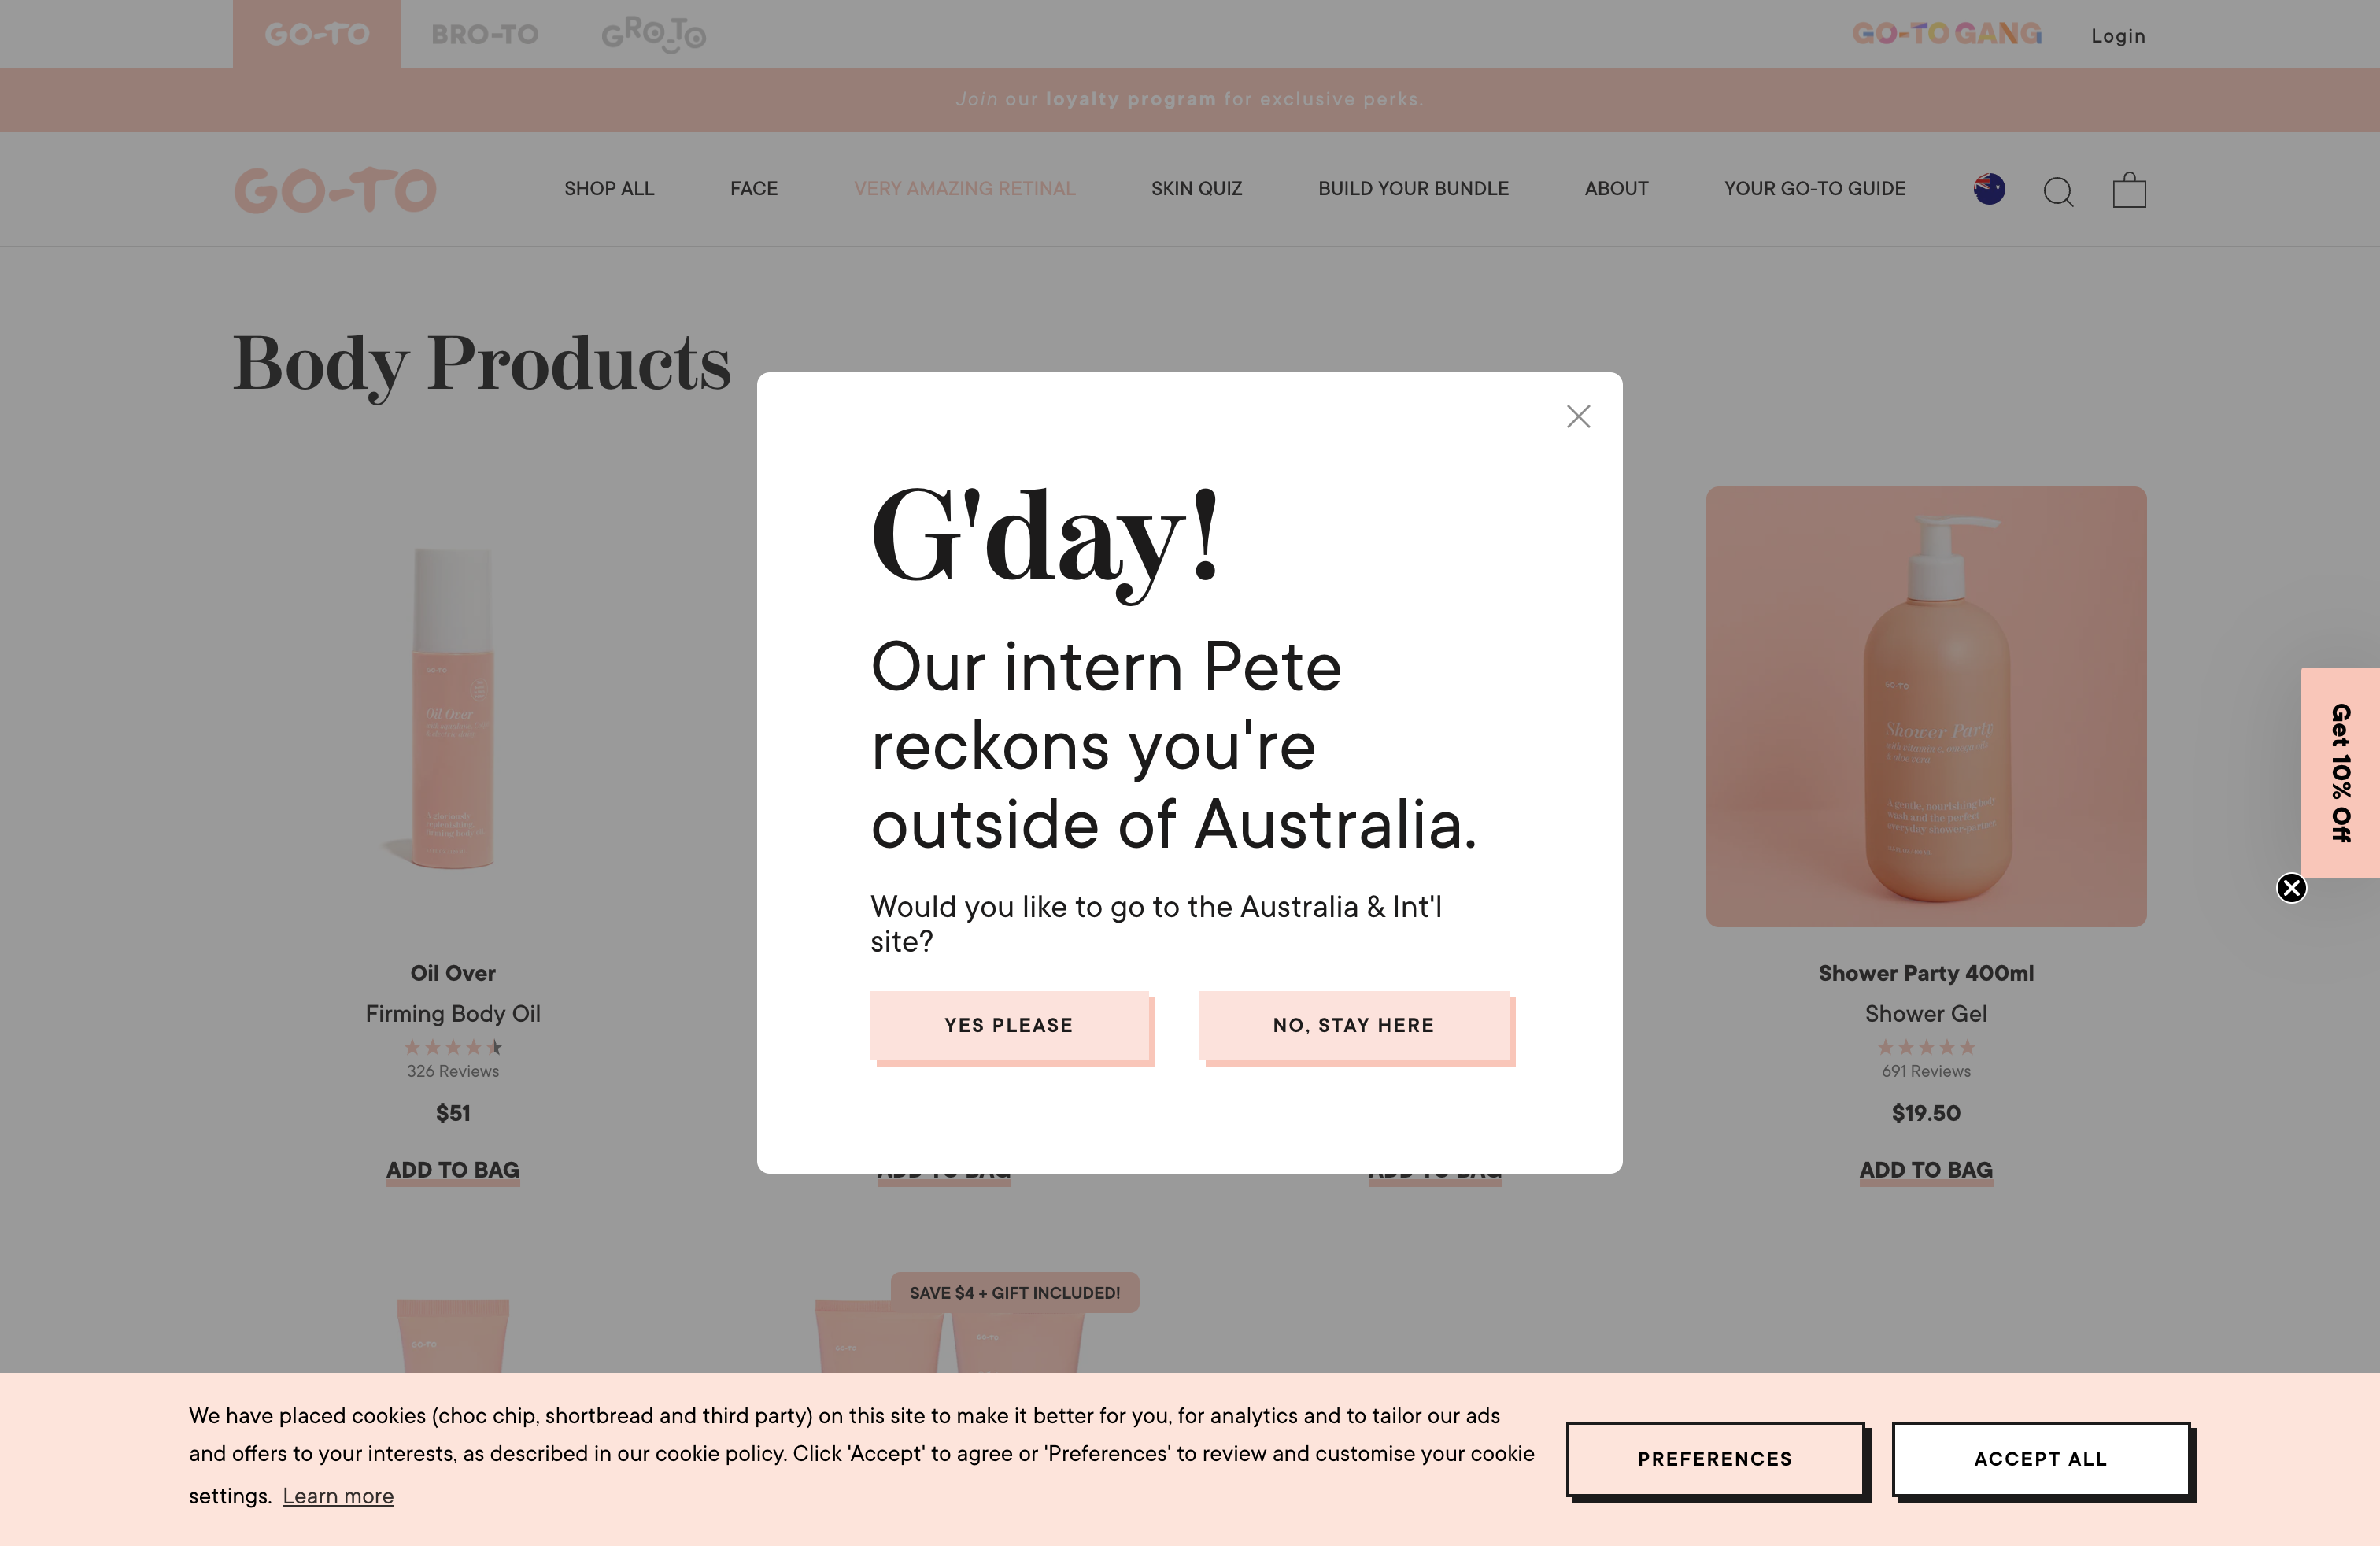Accept all cookies
Image resolution: width=2380 pixels, height=1546 pixels.
(x=2040, y=1458)
